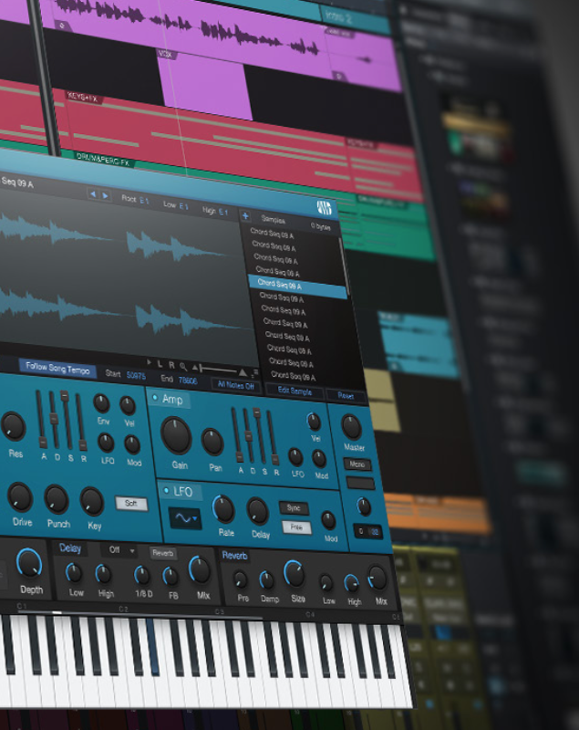Click the LFO Delay knob
Image resolution: width=579 pixels, height=730 pixels.
[258, 511]
